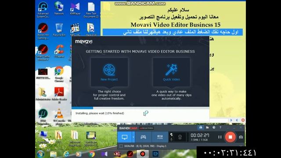Click the highlighted blue Arabic line in notes

pyautogui.click(x=173, y=32)
